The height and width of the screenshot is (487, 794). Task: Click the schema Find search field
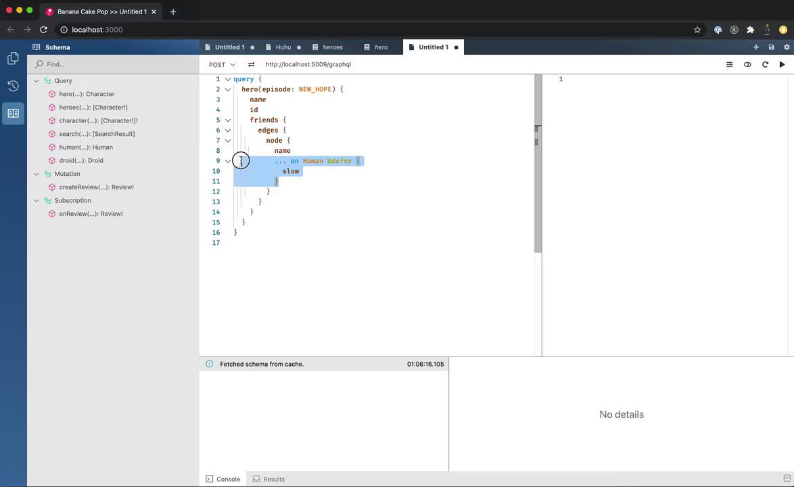114,64
